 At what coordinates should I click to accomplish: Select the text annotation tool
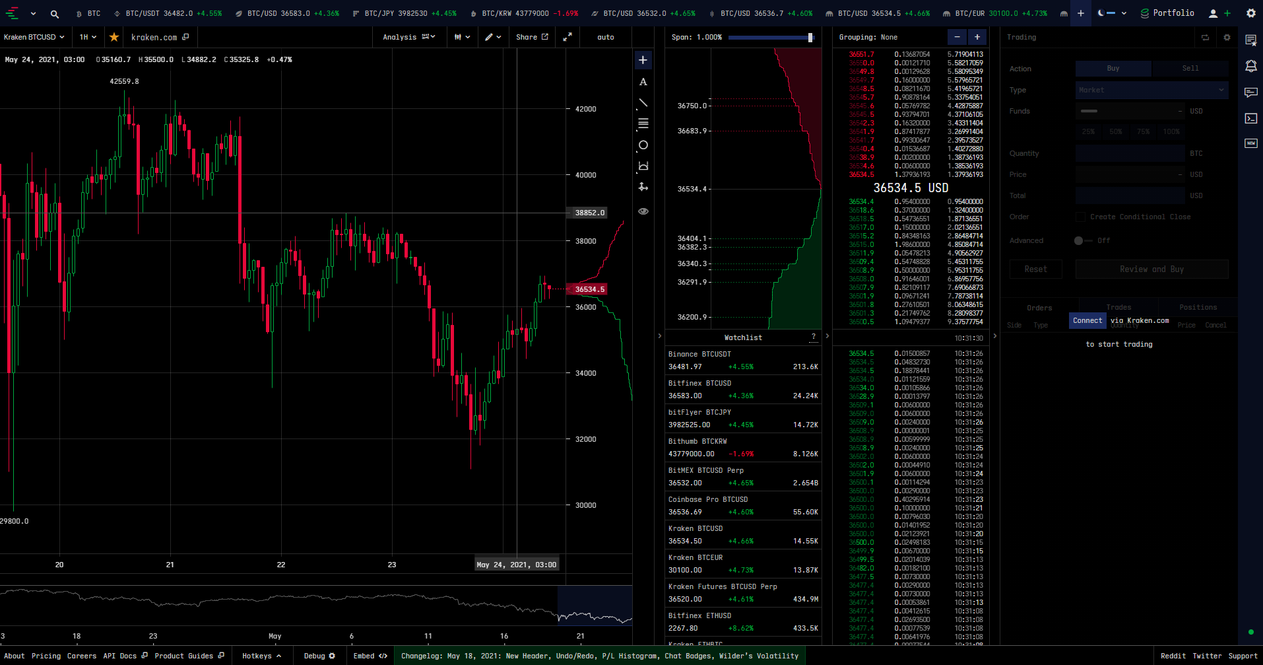(x=643, y=82)
